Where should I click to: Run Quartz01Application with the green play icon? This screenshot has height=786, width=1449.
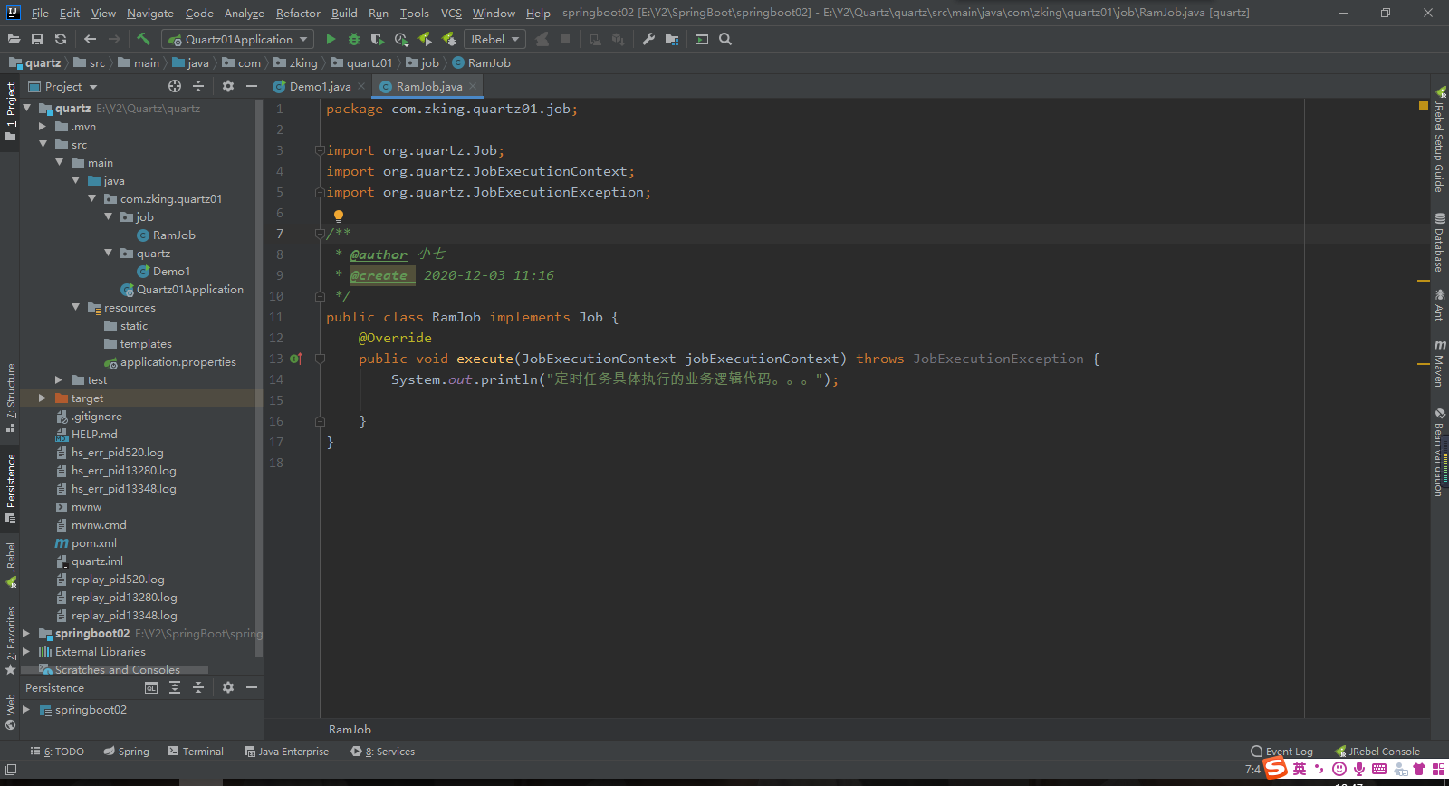coord(331,39)
